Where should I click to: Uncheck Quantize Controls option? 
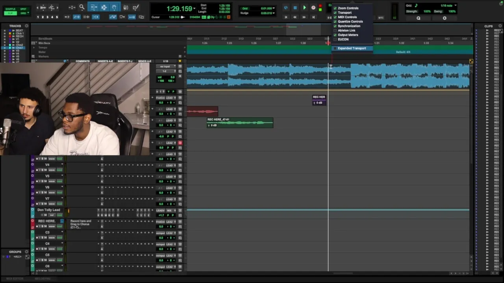pos(350,21)
